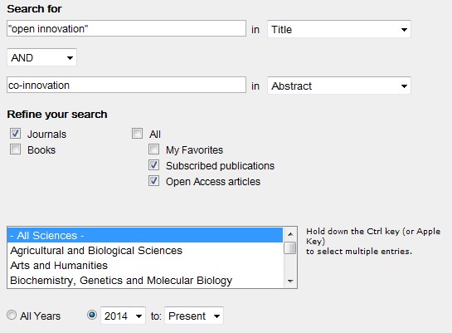Uncheck the Journals checkbox

(15, 134)
